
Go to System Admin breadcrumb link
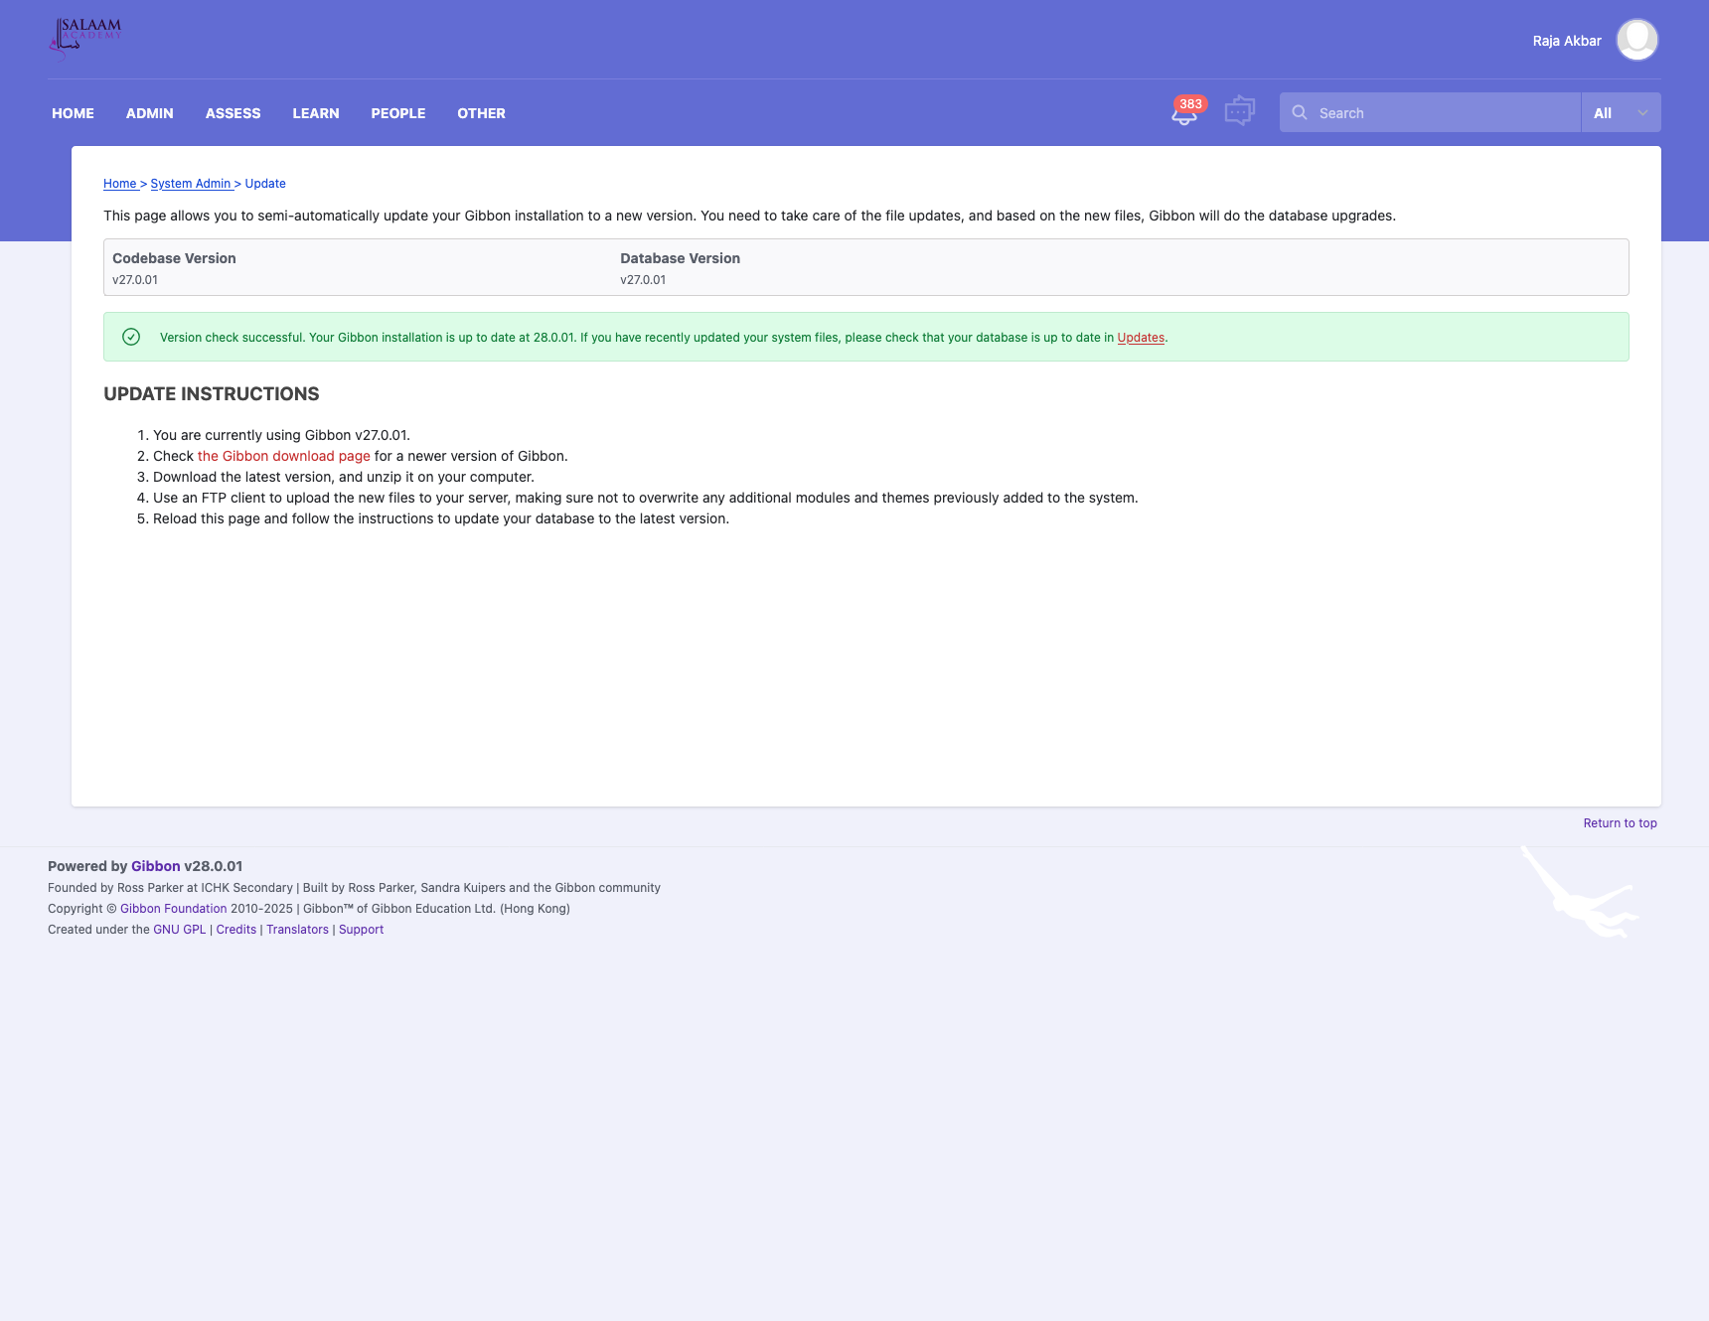[x=191, y=184]
